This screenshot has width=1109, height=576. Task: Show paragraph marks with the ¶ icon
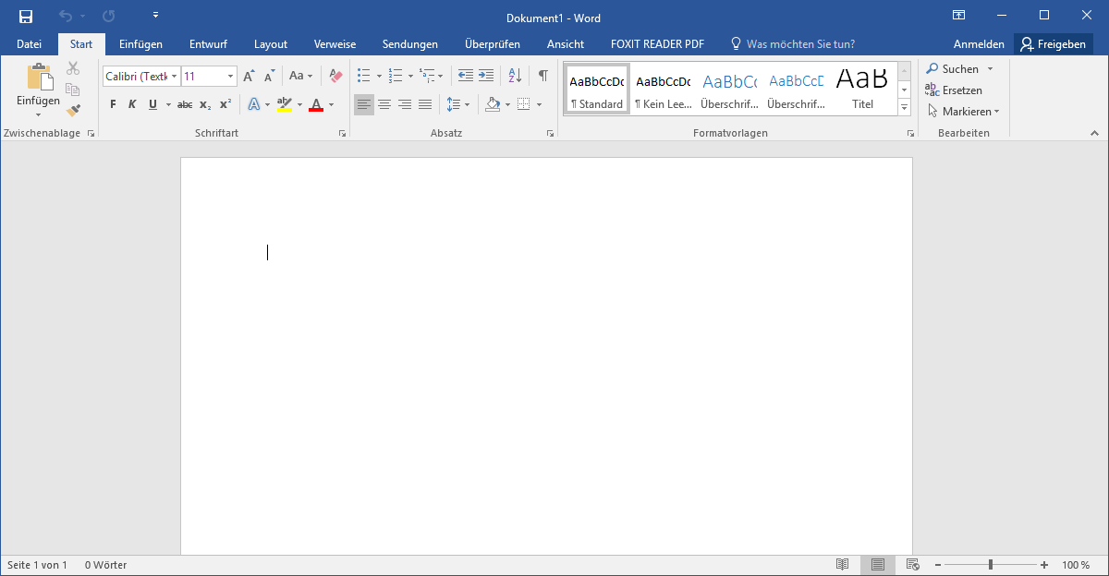tap(542, 76)
